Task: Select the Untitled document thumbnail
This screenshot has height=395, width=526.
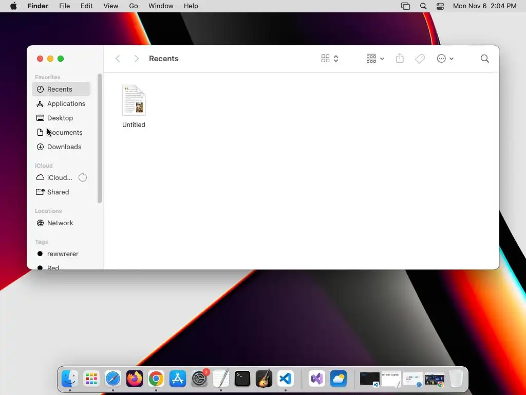Action: click(134, 100)
